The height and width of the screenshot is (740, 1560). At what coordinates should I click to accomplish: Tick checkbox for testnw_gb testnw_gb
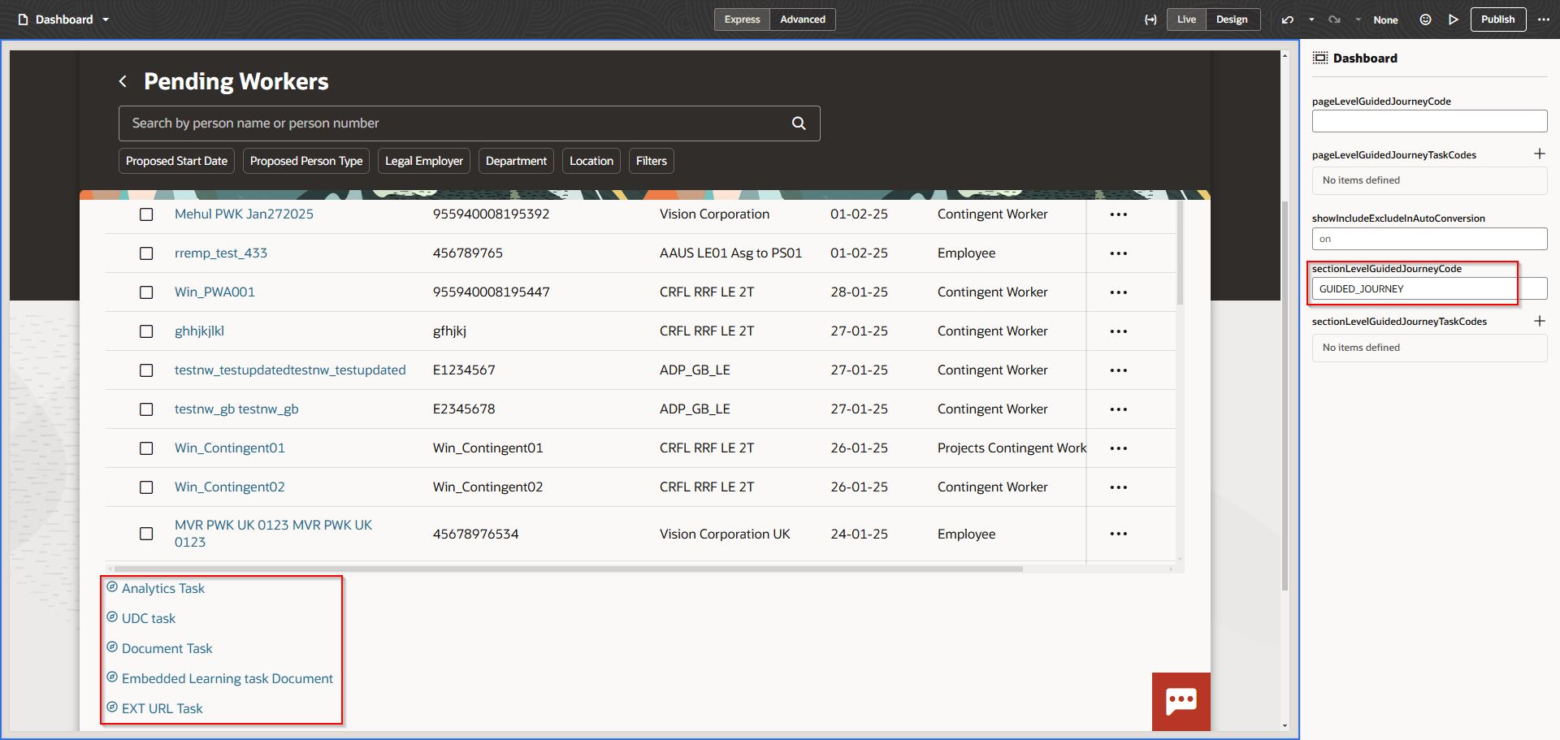click(146, 409)
